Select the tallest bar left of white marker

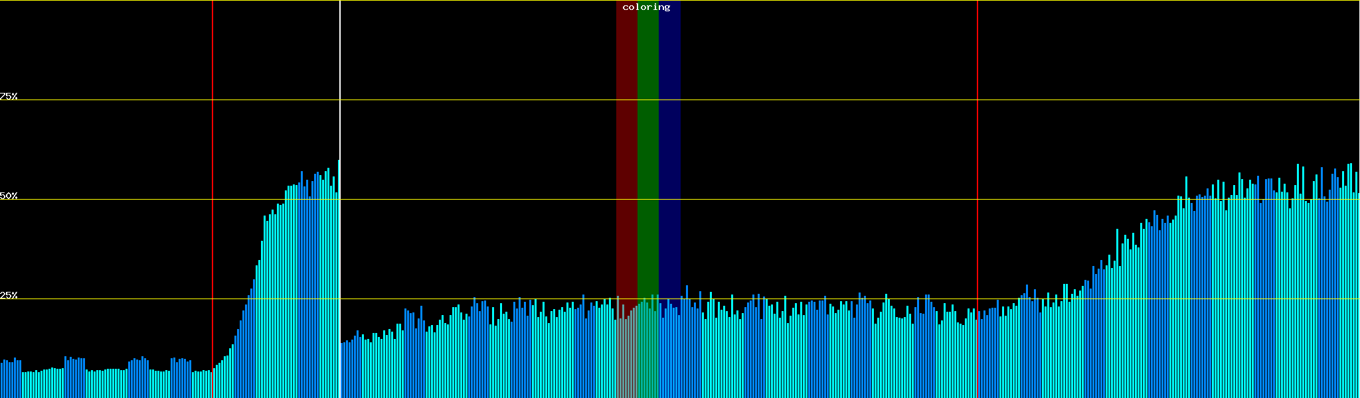pyautogui.click(x=338, y=279)
